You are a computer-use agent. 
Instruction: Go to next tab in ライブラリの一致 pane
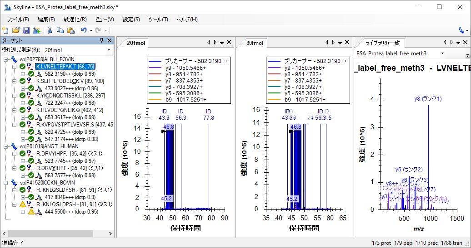451,43
